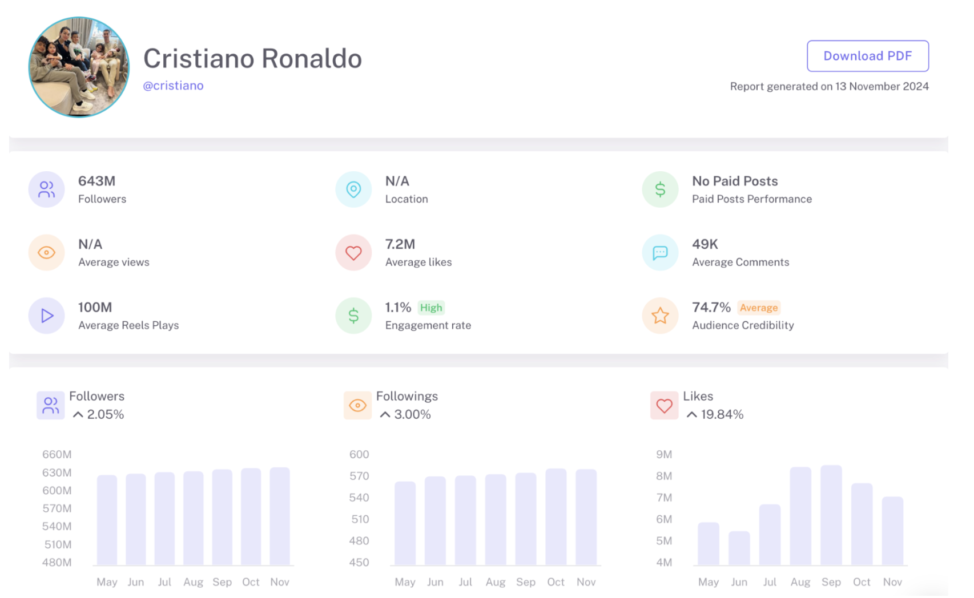Viewport: 974px width, 598px height.
Task: Click the Audience Credibility star icon
Action: point(660,316)
